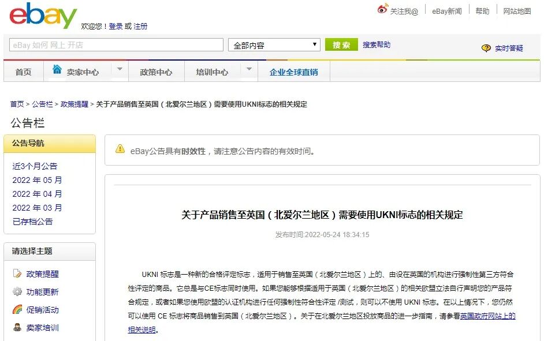This screenshot has height=341, width=544.
Task: Open the 全部内容 category dropdown
Action: coord(274,44)
